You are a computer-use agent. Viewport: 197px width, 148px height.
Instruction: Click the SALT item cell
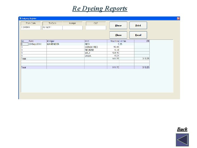point(96,53)
